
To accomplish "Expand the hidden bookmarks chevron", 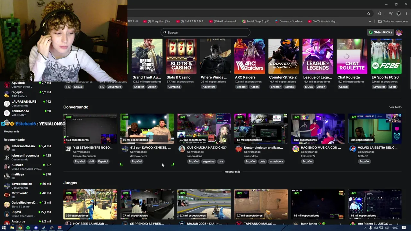I will coord(370,21).
